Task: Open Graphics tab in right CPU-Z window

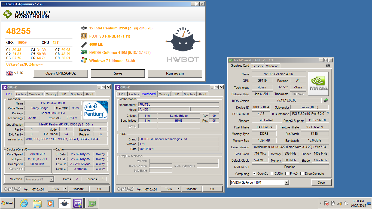Action: pyautogui.click(x=190, y=94)
